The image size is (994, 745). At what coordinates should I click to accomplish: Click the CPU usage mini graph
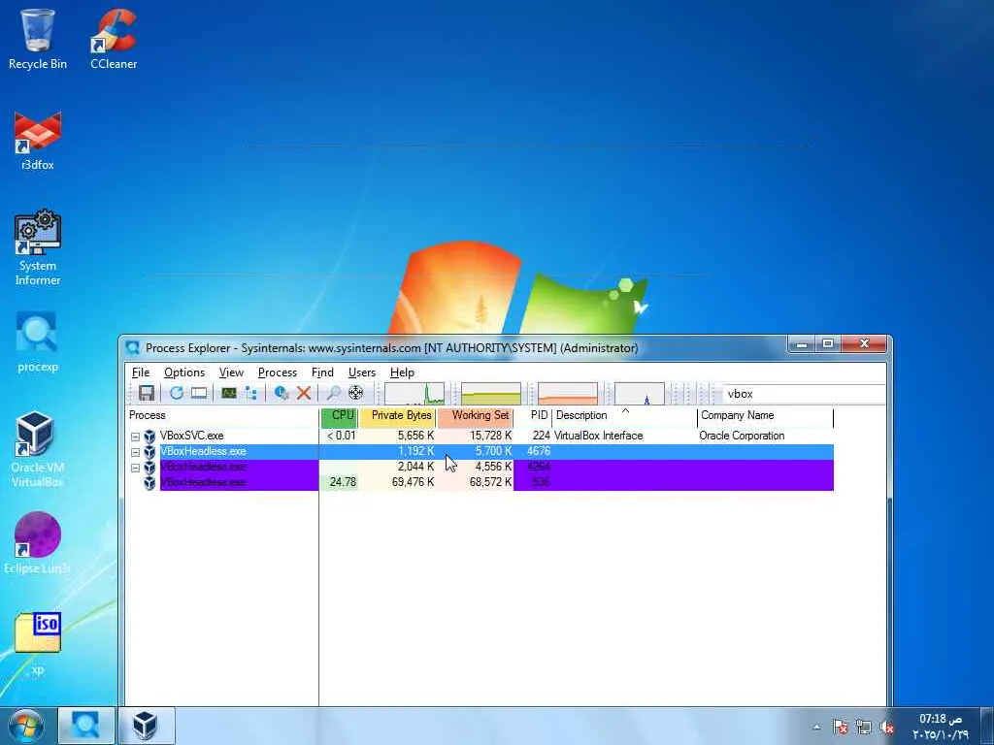point(414,394)
